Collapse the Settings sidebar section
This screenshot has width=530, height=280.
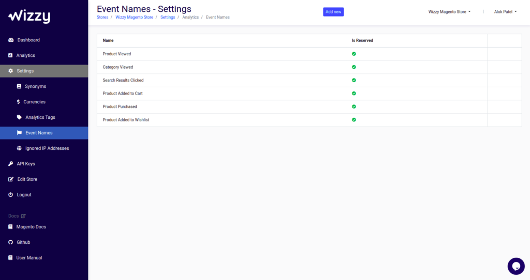pyautogui.click(x=44, y=71)
